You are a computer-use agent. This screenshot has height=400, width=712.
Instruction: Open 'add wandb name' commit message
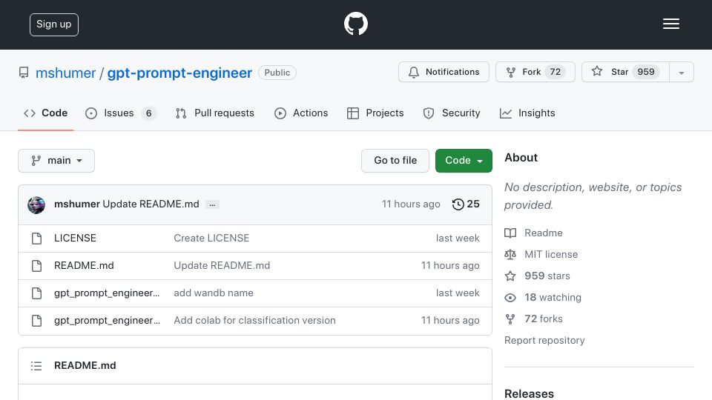[x=214, y=293]
